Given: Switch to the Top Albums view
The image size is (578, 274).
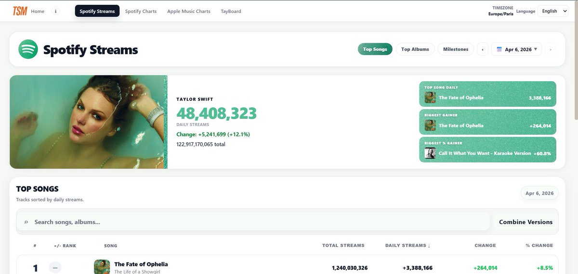Looking at the screenshot, I should (x=415, y=49).
